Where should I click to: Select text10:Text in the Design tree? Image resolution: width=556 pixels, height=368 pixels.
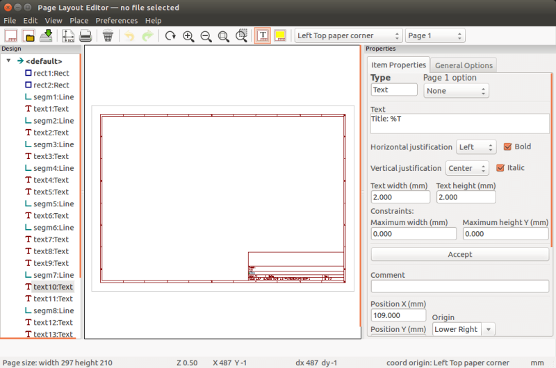53,287
